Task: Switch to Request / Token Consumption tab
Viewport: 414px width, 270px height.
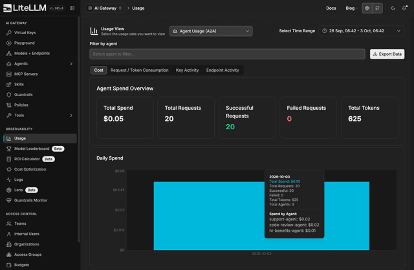Action: [x=140, y=70]
